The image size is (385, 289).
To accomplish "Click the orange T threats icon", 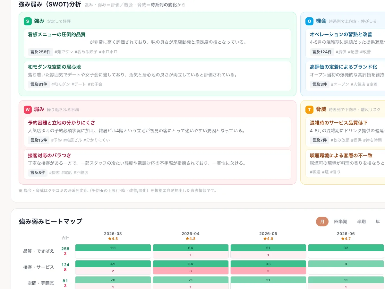I will (x=309, y=109).
